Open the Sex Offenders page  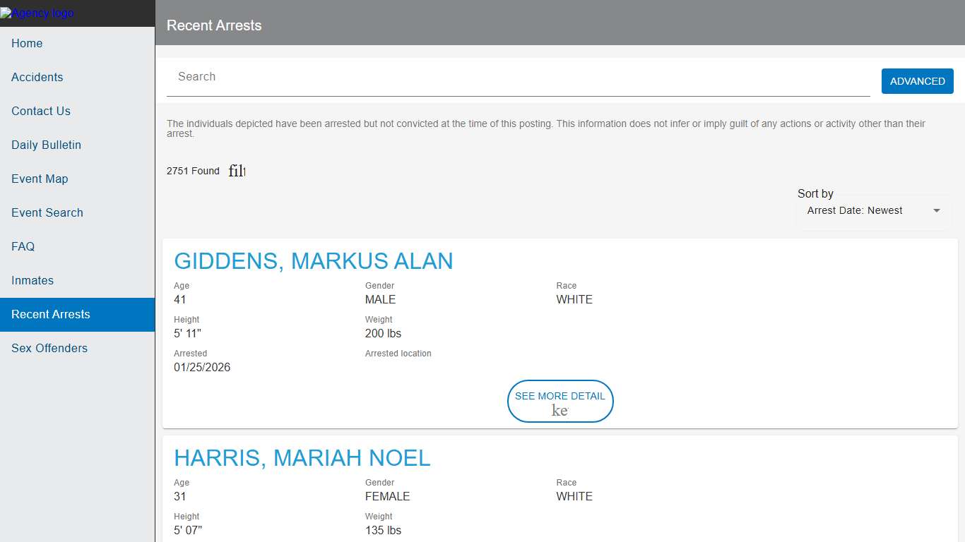(x=49, y=349)
